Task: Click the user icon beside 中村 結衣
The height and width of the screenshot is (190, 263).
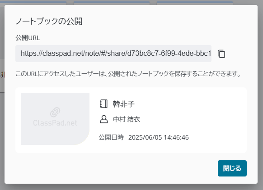Action: (x=104, y=119)
